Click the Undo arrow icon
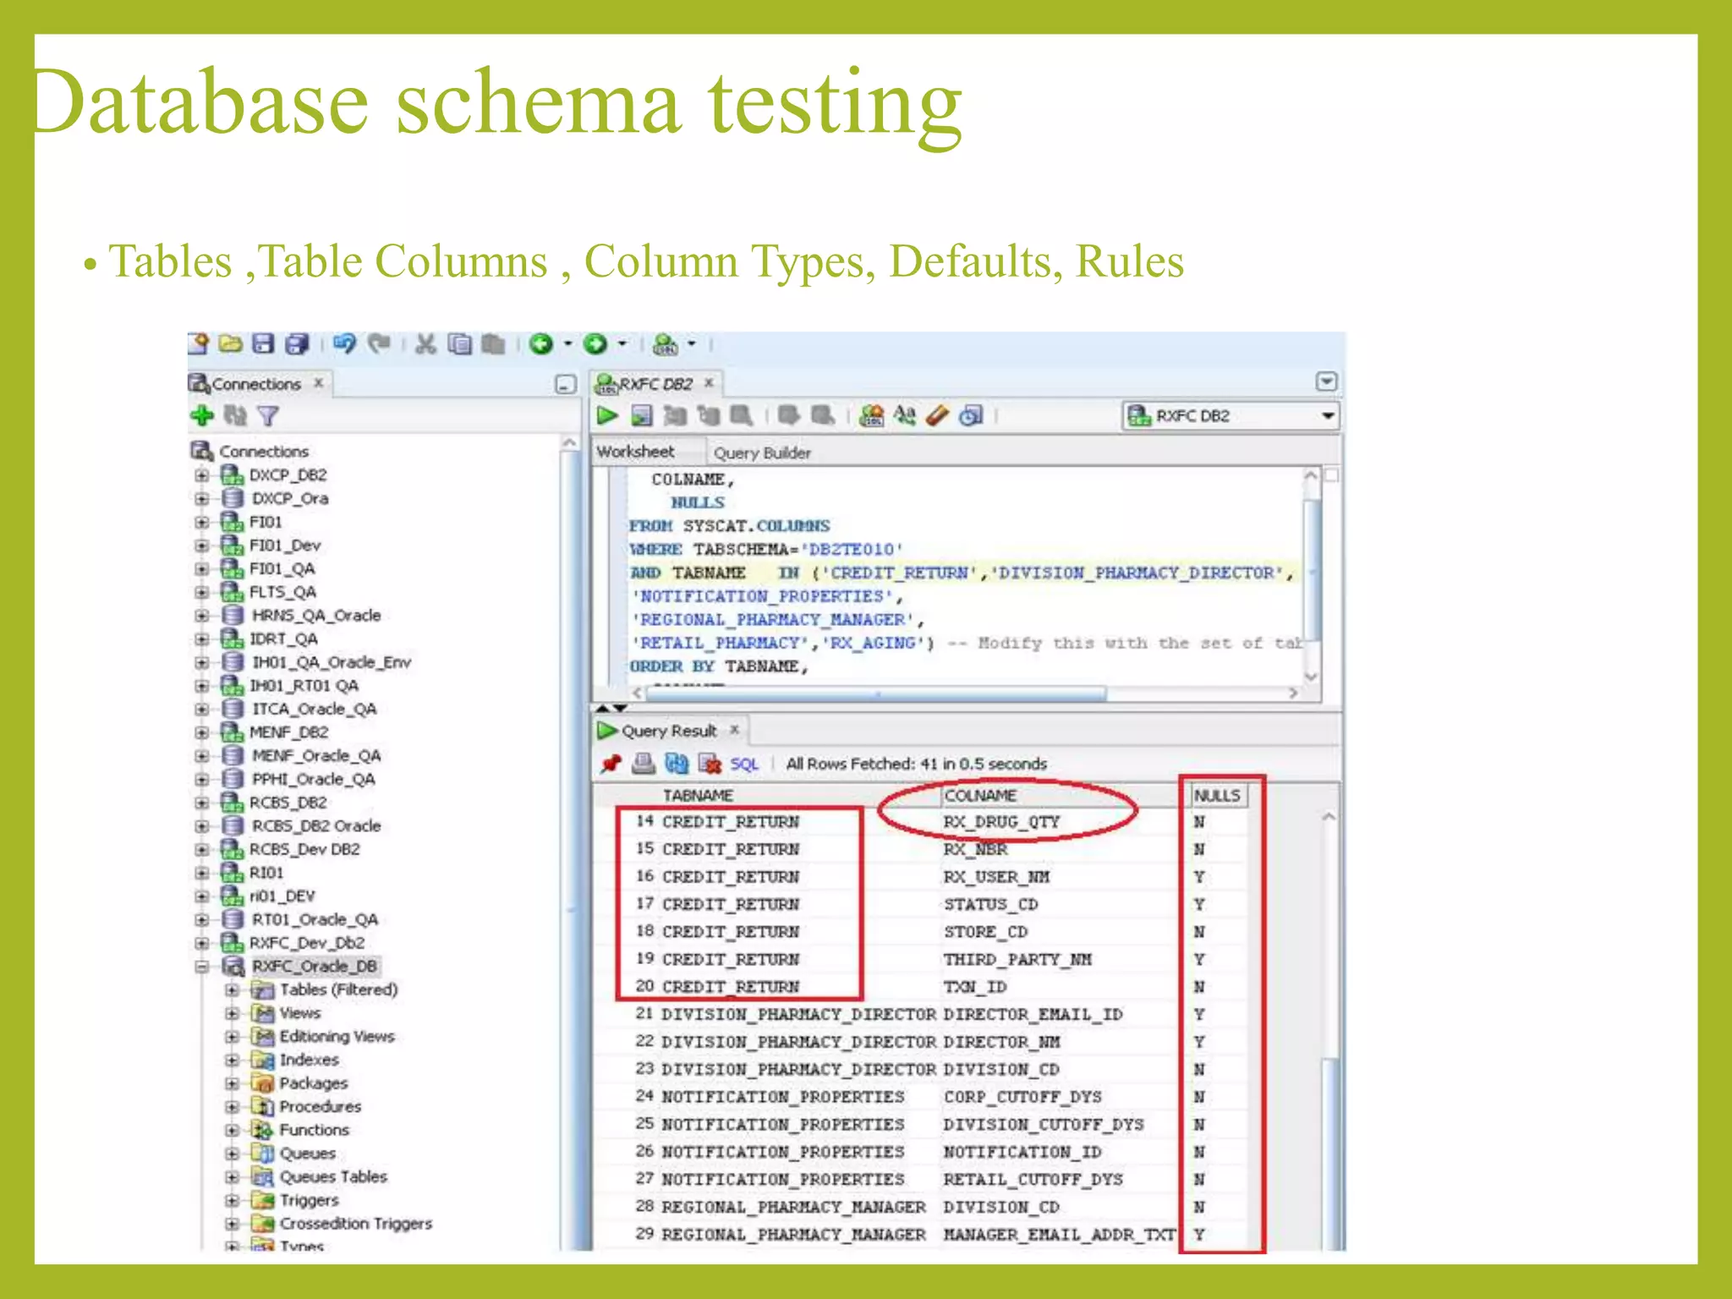This screenshot has width=1732, height=1299. coord(344,343)
